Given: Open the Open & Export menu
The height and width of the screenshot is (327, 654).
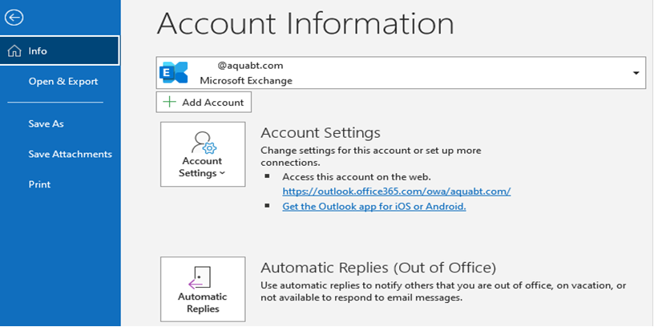Looking at the screenshot, I should pyautogui.click(x=63, y=81).
